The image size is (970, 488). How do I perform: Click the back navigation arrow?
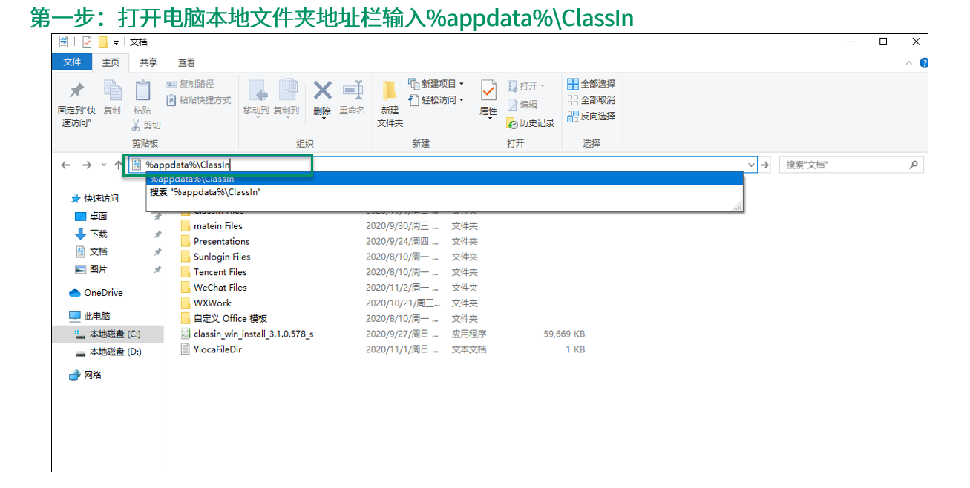pos(65,165)
